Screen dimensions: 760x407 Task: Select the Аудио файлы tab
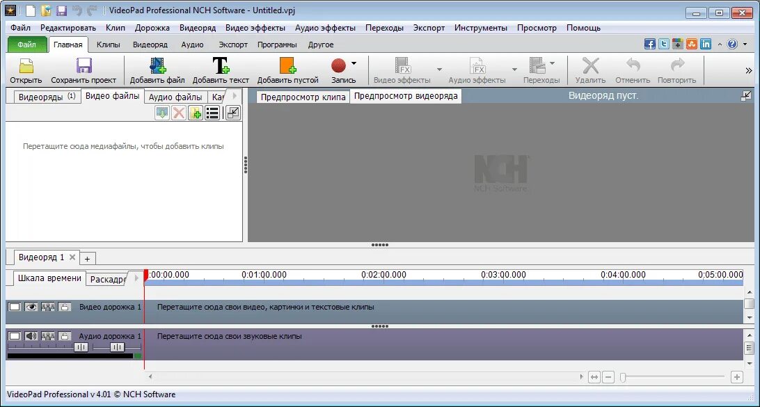(175, 97)
